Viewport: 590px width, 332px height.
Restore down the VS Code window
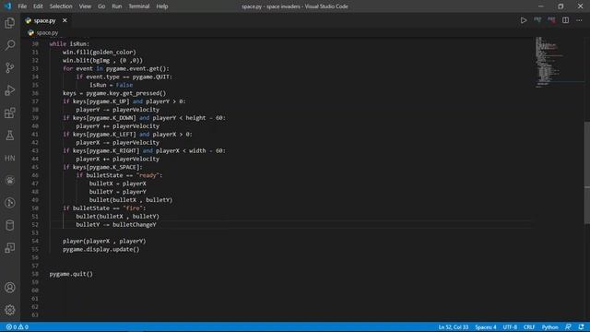(x=560, y=6)
